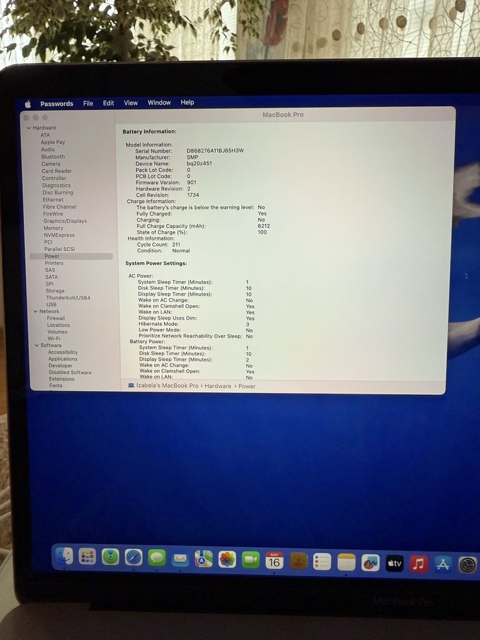
Task: Click the serial number D868276A11BJ65H3W
Action: point(215,150)
